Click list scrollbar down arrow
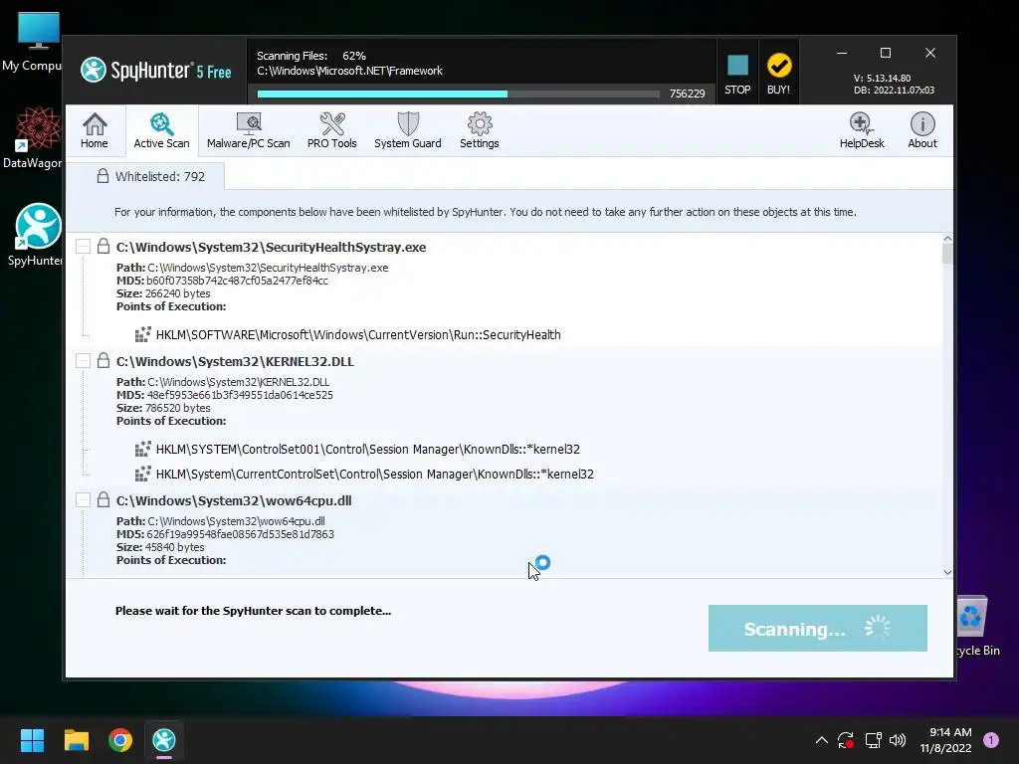 coord(947,572)
